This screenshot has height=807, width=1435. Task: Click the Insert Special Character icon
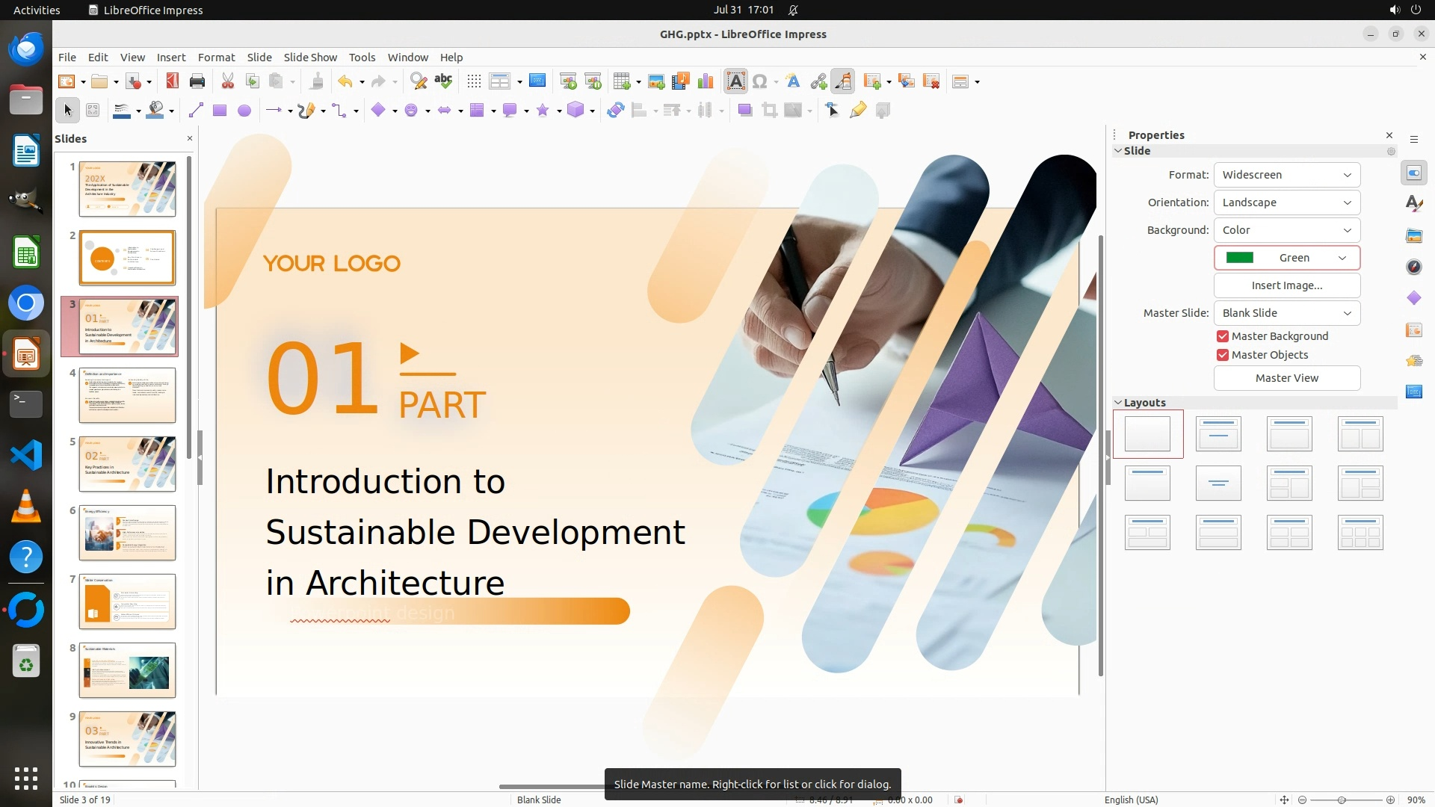(x=760, y=81)
